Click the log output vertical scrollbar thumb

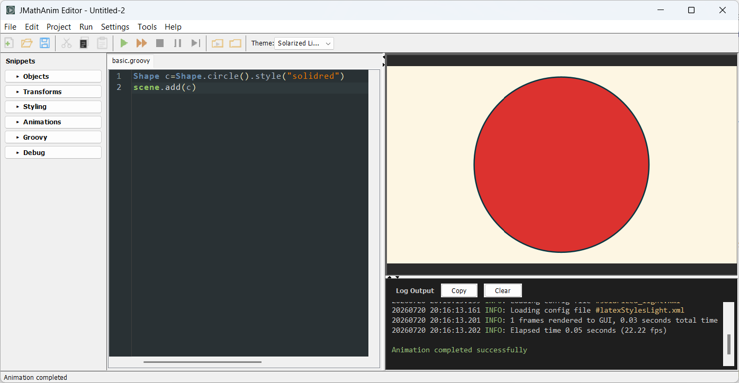tap(729, 344)
